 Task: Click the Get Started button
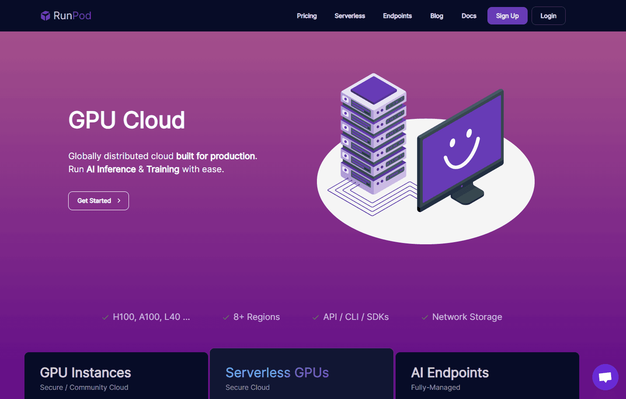[x=98, y=201]
